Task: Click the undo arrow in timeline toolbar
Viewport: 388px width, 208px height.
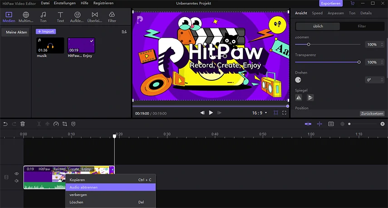Action: click(x=5, y=124)
